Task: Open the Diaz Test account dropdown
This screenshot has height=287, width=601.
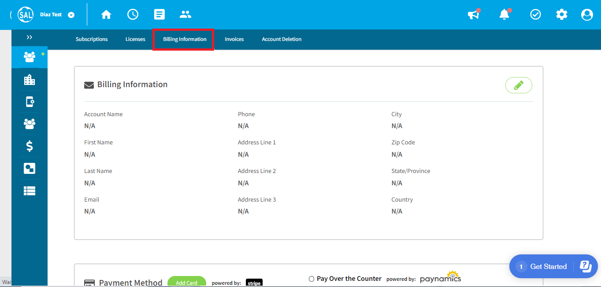Action: click(x=71, y=15)
